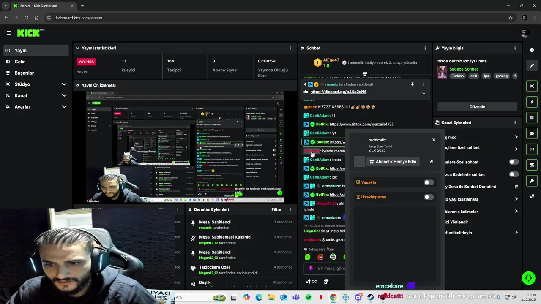Open external link icon for Zeka ile Sohbet Denetimi
The image size is (541, 304).
[516, 187]
